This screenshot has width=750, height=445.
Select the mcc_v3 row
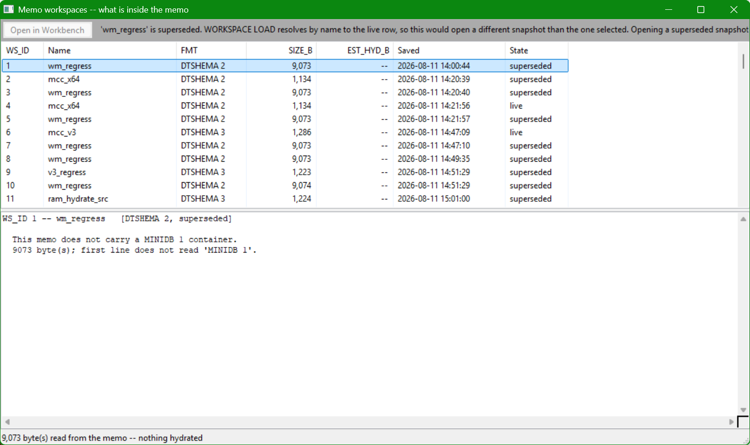[x=285, y=132]
